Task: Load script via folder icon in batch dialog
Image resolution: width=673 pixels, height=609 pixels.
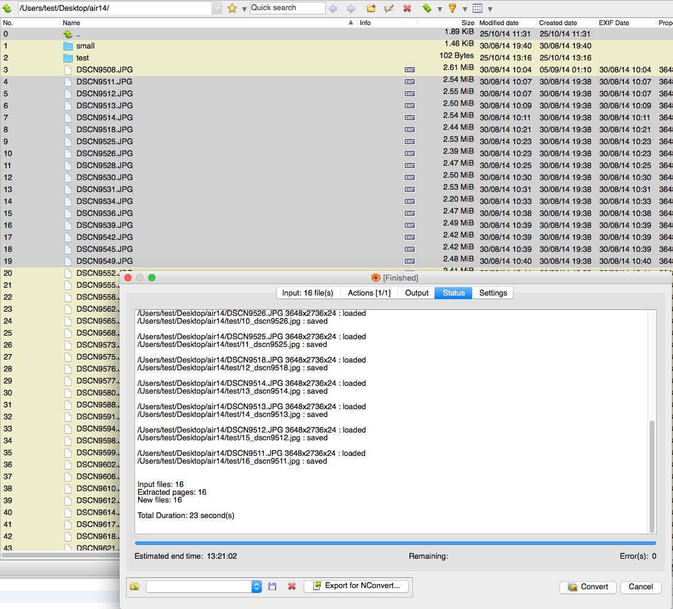Action: [134, 586]
